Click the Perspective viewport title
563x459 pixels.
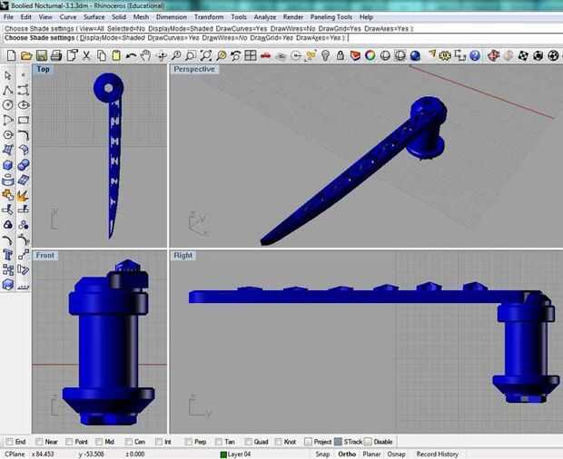[194, 69]
